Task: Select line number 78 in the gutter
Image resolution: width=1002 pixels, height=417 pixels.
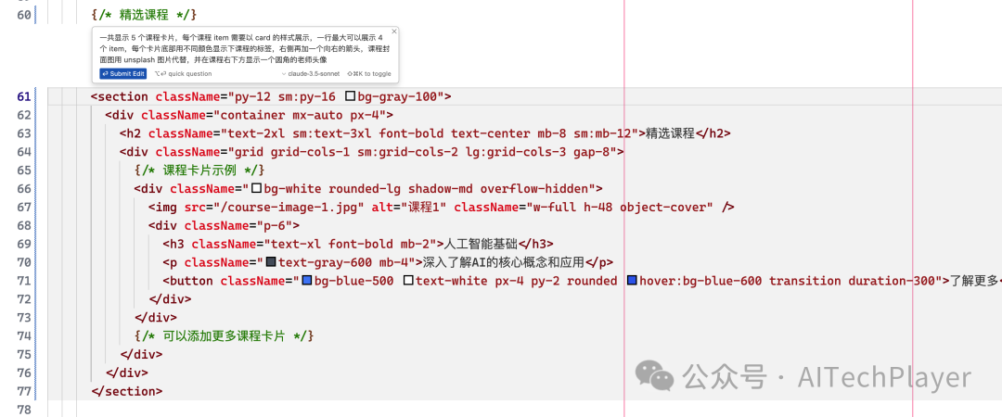Action: click(x=24, y=410)
